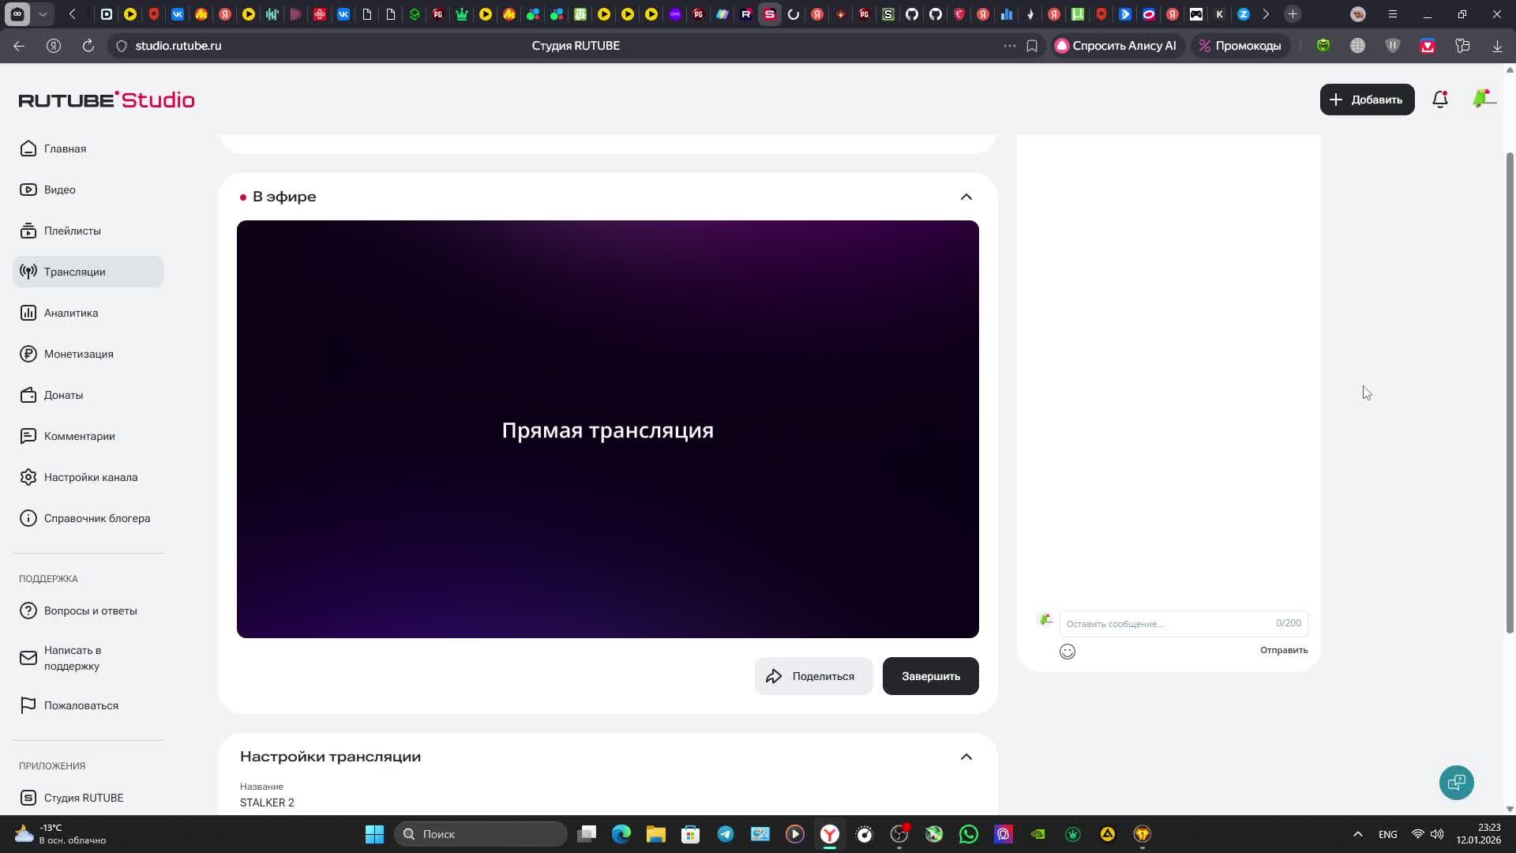Open Channel settings in the sidebar

pyautogui.click(x=90, y=477)
